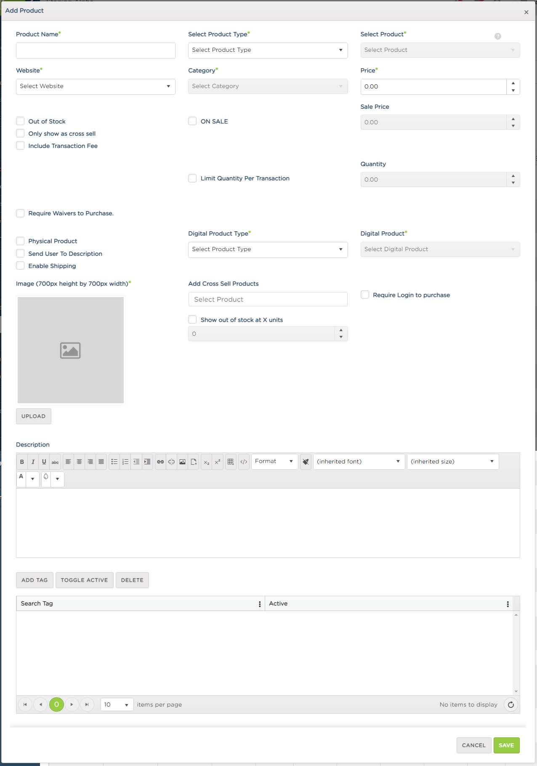Go to last page of tags

coord(87,704)
